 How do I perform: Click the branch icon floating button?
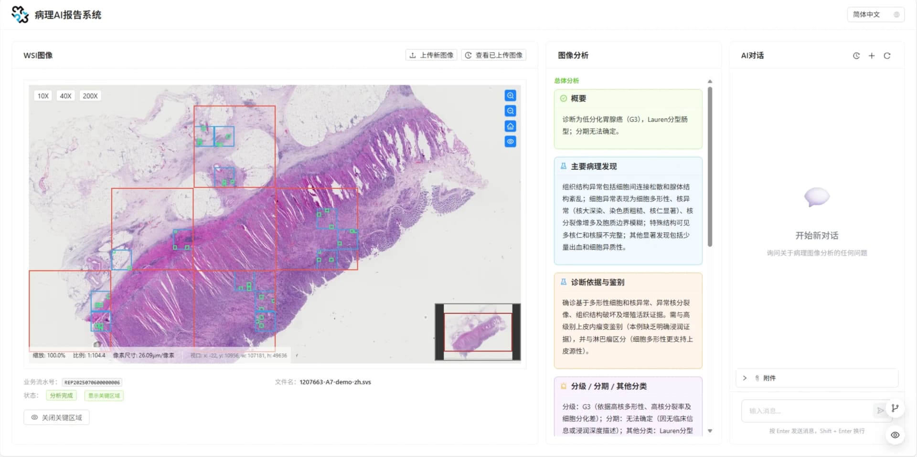[x=895, y=408]
